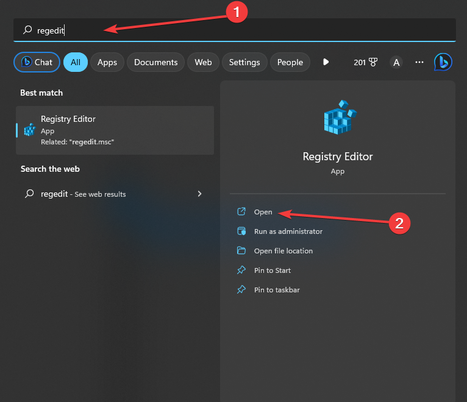Click the large Bing icon at top right
Viewport: 467px width, 402px height.
(443, 62)
